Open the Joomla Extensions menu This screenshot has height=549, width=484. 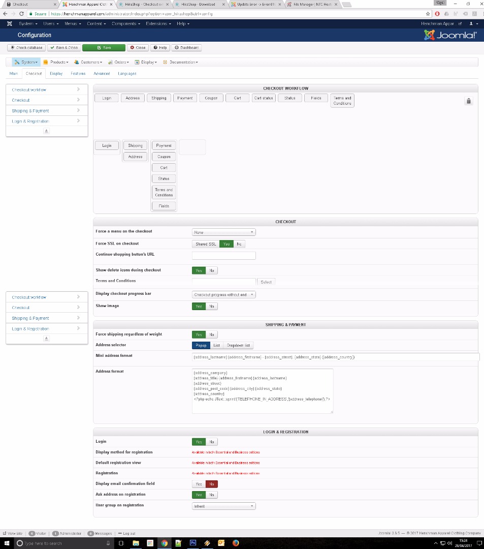point(158,23)
